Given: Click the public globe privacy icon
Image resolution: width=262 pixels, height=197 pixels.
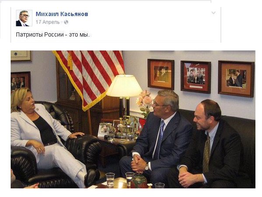Looking at the screenshot, I should pos(66,22).
